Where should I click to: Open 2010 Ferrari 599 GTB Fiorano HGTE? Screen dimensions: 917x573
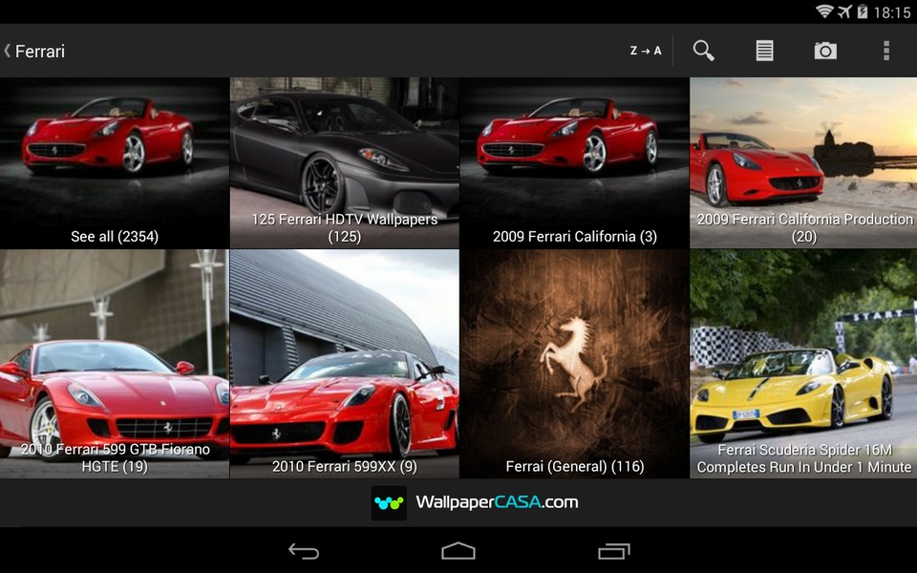115,364
